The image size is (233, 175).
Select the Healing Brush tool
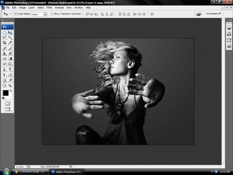(4, 49)
